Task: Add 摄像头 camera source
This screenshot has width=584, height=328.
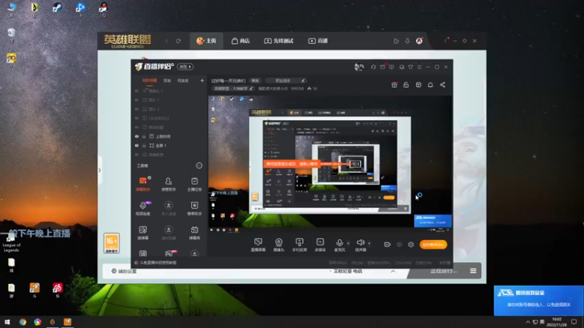Action: (x=279, y=245)
